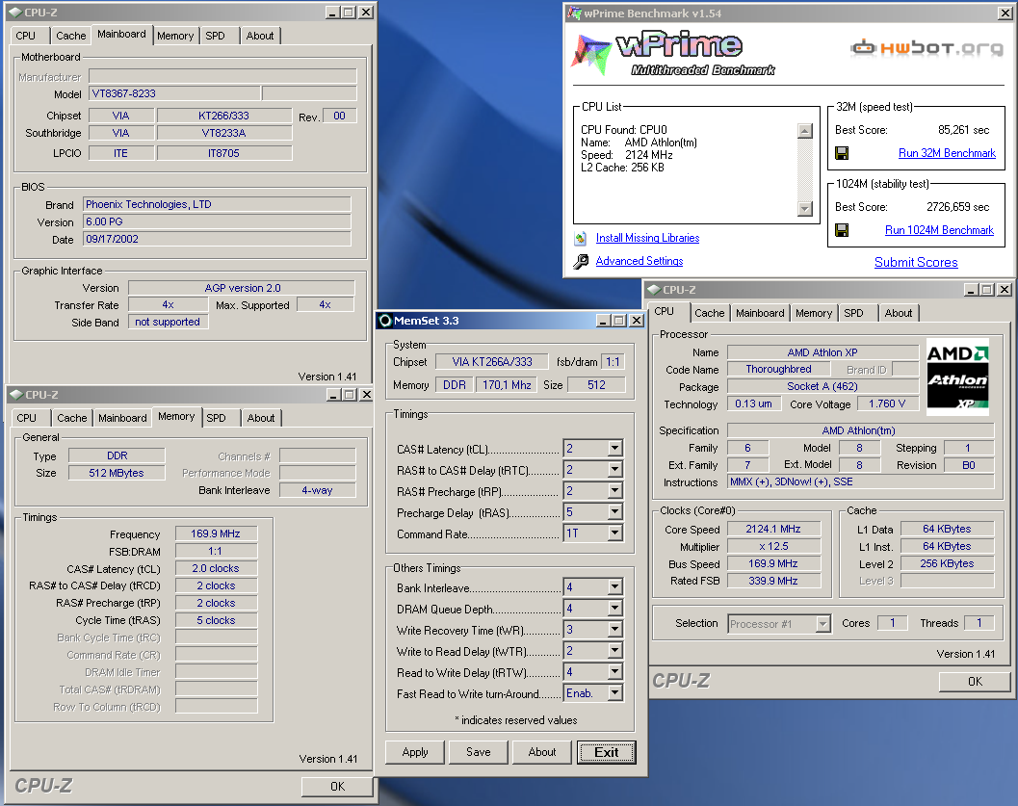Click the Install Missing Libraries icon
The height and width of the screenshot is (806, 1018).
581,238
